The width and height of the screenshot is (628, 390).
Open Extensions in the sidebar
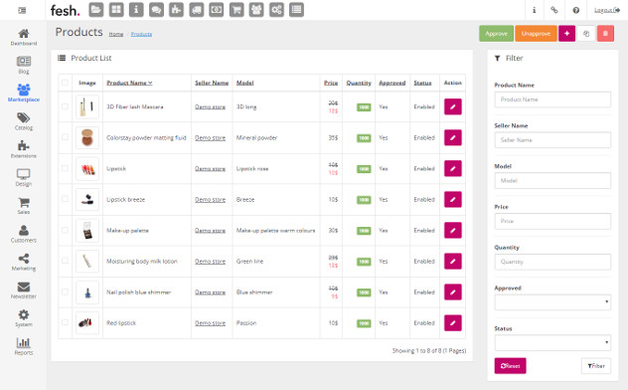[24, 149]
